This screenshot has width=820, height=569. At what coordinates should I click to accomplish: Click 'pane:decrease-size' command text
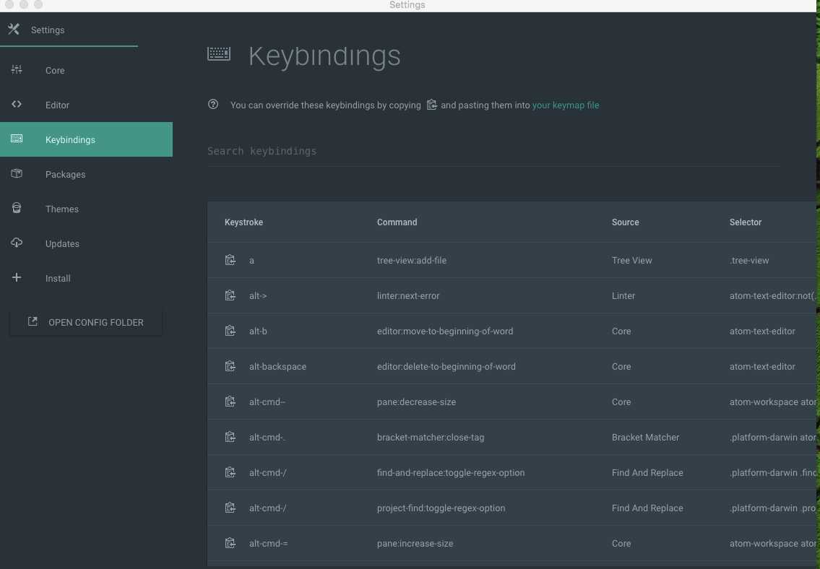click(x=416, y=401)
